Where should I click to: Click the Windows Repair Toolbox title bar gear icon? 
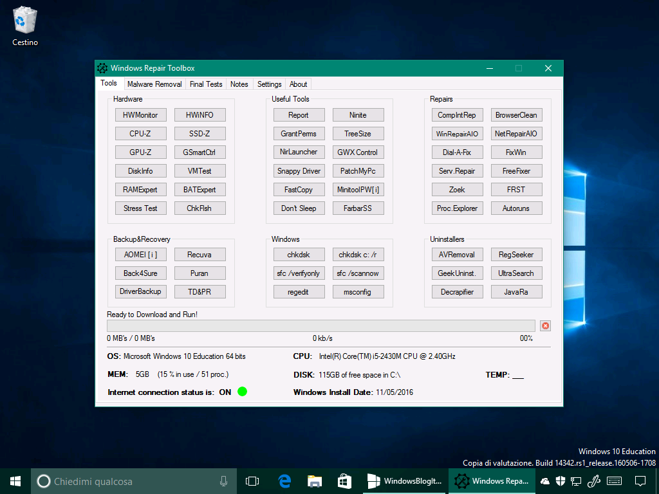[102, 68]
